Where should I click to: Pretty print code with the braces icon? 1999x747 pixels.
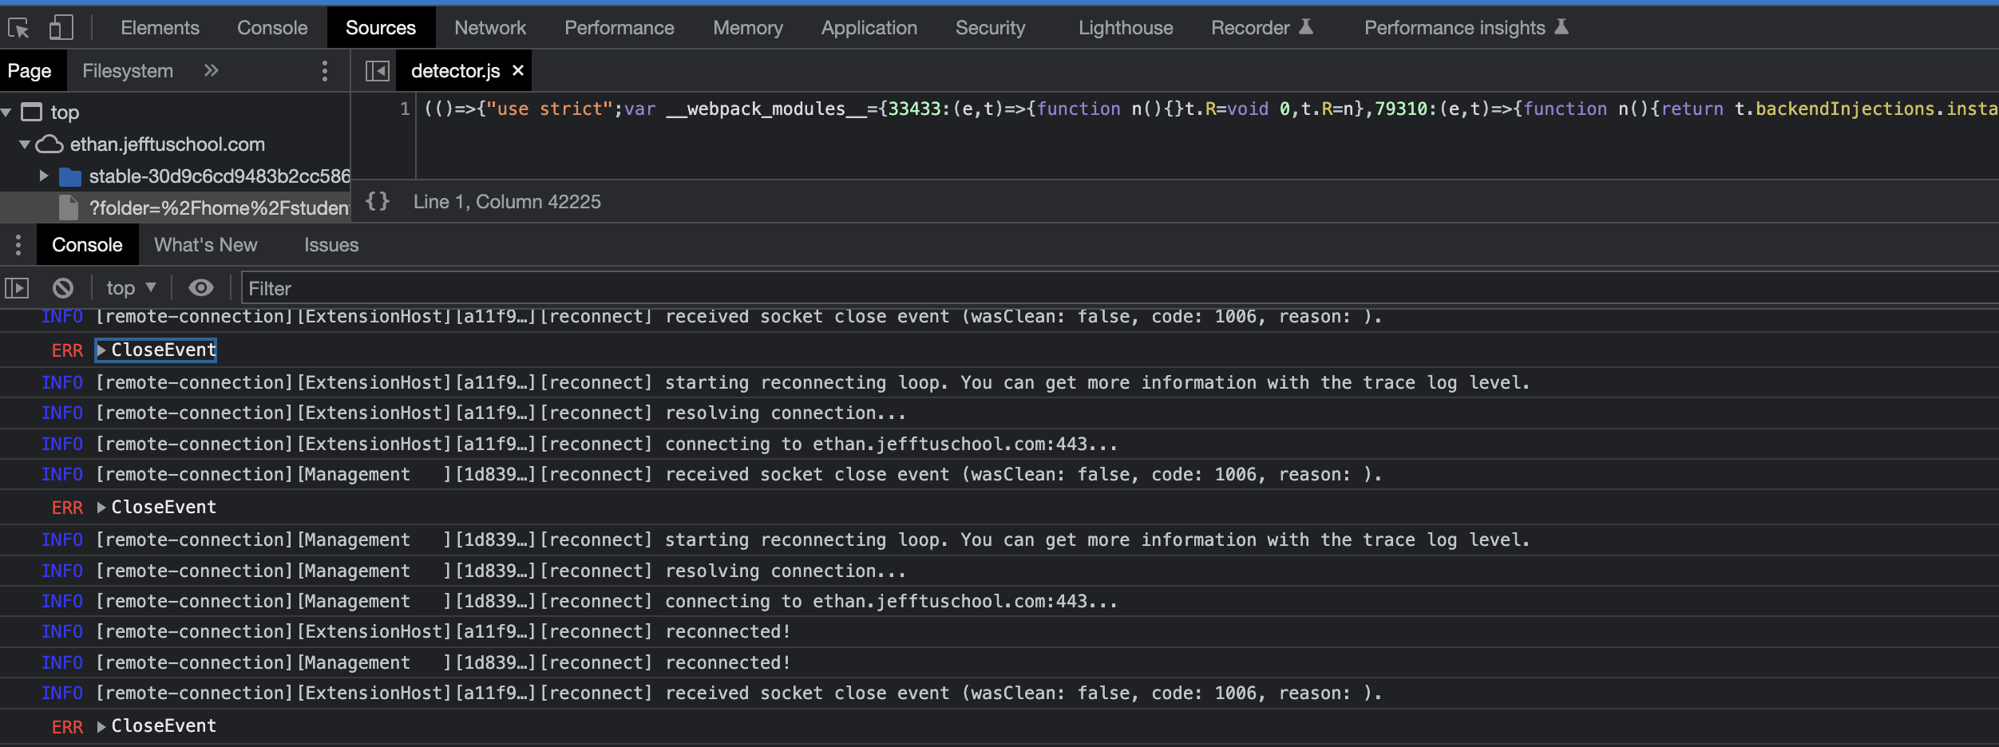(x=378, y=201)
